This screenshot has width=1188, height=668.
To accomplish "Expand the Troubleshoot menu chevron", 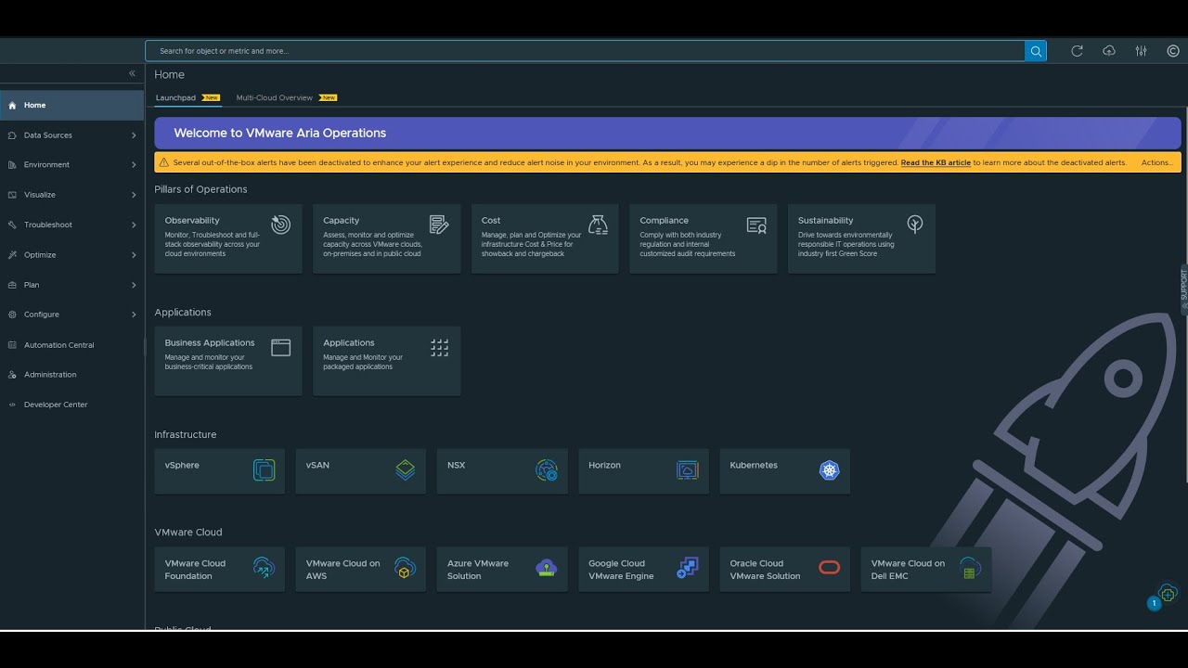I will pos(134,225).
